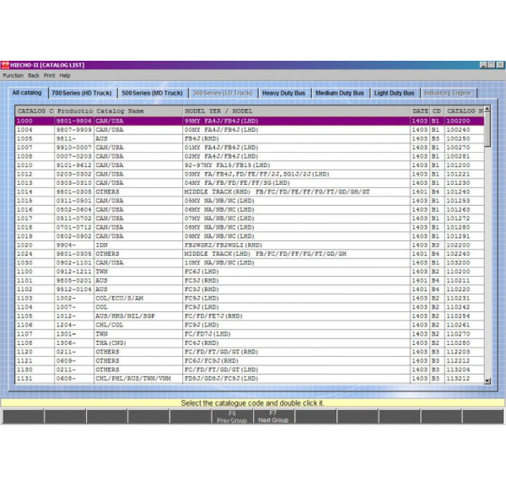This screenshot has height=486, width=506.
Task: Go to the Light Duty Bus tab
Action: [x=395, y=93]
